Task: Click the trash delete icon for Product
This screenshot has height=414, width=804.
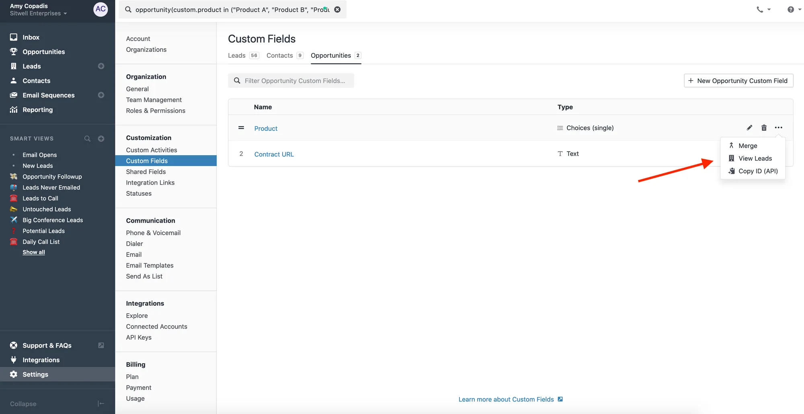Action: coord(764,128)
